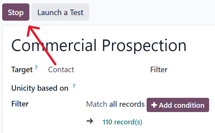Click the Stop button
This screenshot has height=133, width=215.
pos(16,12)
